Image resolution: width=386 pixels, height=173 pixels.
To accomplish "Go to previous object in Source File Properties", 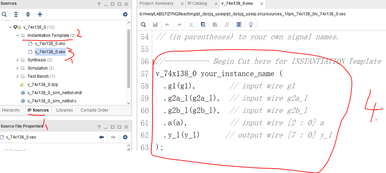I will [101, 137].
